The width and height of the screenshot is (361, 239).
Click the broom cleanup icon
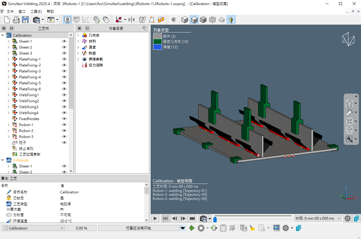[x=252, y=228]
